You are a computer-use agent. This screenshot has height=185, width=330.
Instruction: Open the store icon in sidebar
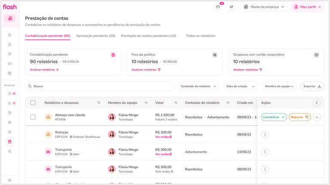click(x=10, y=73)
